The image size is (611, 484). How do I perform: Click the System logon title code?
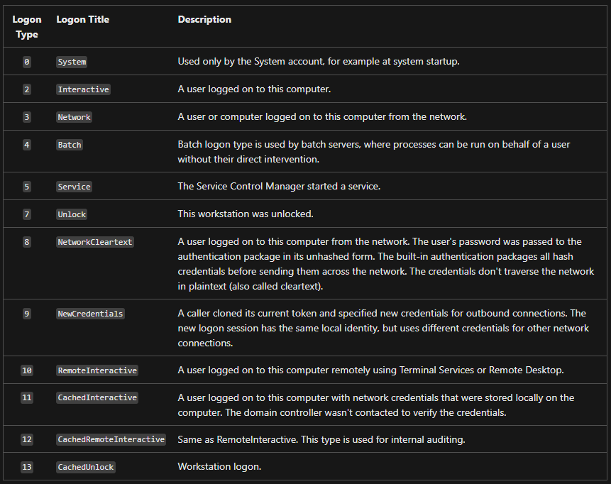(x=72, y=62)
